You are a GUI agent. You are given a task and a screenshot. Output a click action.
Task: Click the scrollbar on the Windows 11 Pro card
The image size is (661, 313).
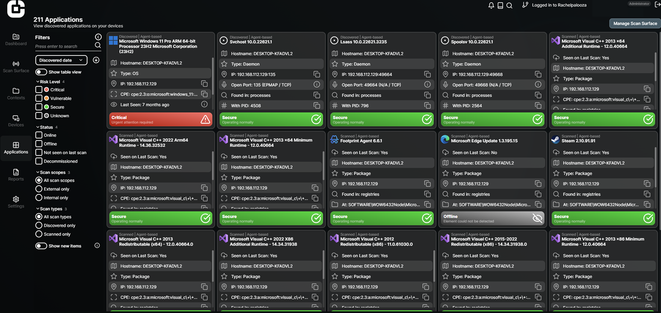213,75
